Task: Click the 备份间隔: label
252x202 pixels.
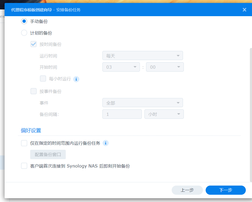Action: [49, 114]
